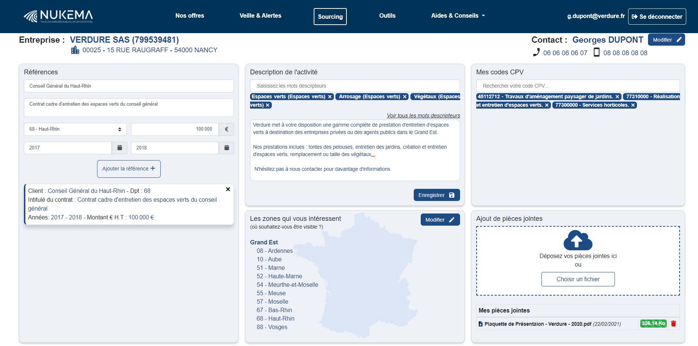
Task: Click the euro symbol addon
Action: click(x=227, y=129)
